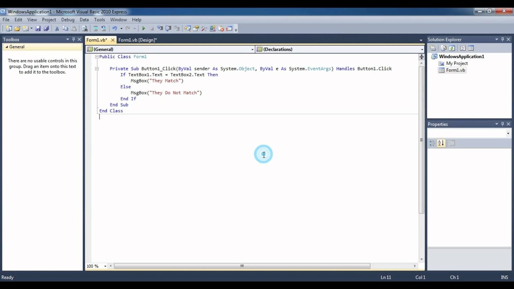This screenshot has height=289, width=514.
Task: Open toolbar options overflow arrow
Action: 236,29
